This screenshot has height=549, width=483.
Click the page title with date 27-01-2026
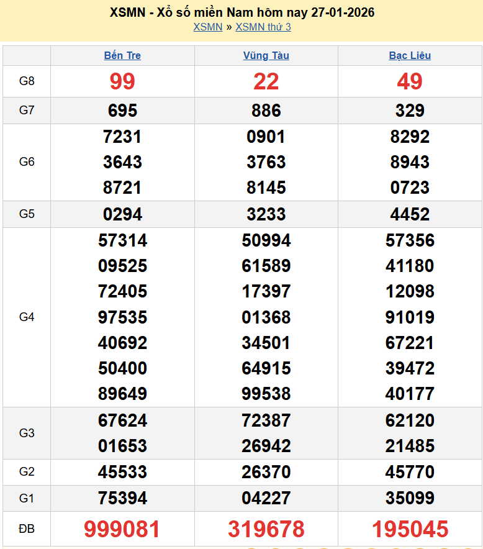(241, 12)
